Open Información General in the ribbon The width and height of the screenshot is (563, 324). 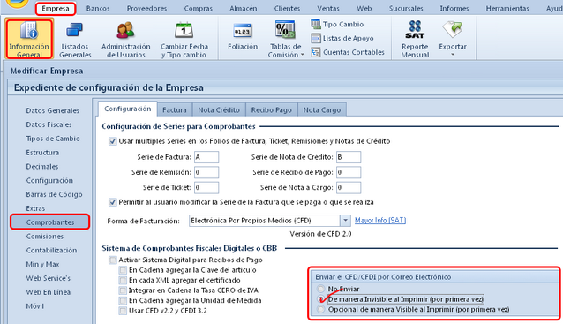point(29,39)
